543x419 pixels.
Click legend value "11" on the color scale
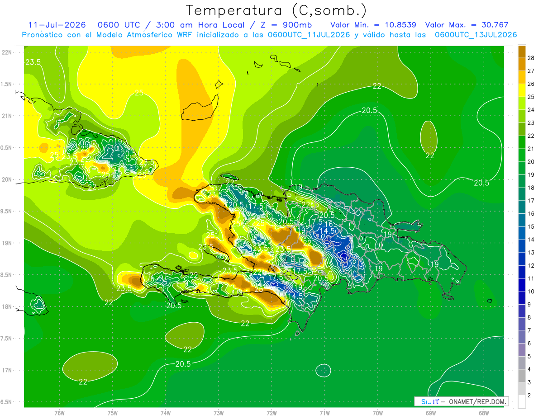click(x=532, y=279)
